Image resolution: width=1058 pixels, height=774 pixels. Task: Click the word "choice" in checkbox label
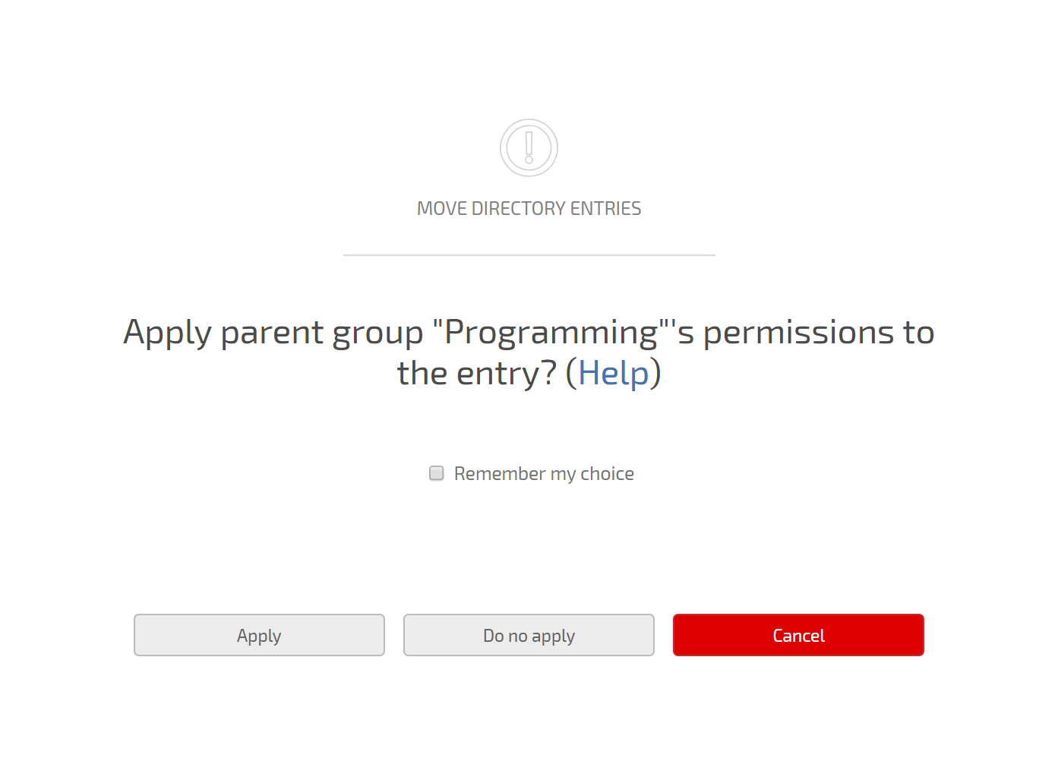click(607, 474)
